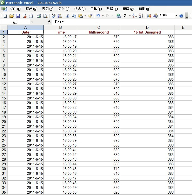Print the sheet using printer icon
The height and width of the screenshot is (195, 192).
(39, 16)
